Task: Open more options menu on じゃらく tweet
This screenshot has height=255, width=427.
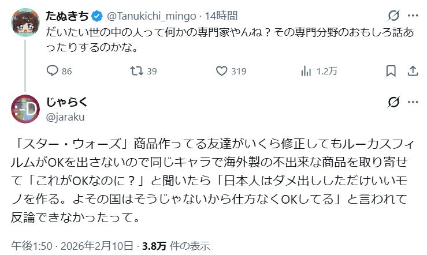Action: click(413, 103)
